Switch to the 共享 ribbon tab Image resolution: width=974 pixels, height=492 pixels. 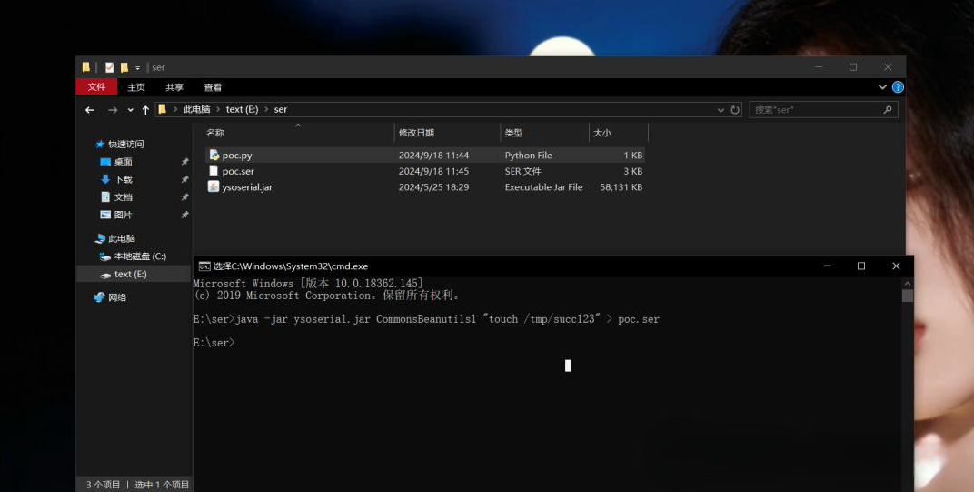(174, 87)
